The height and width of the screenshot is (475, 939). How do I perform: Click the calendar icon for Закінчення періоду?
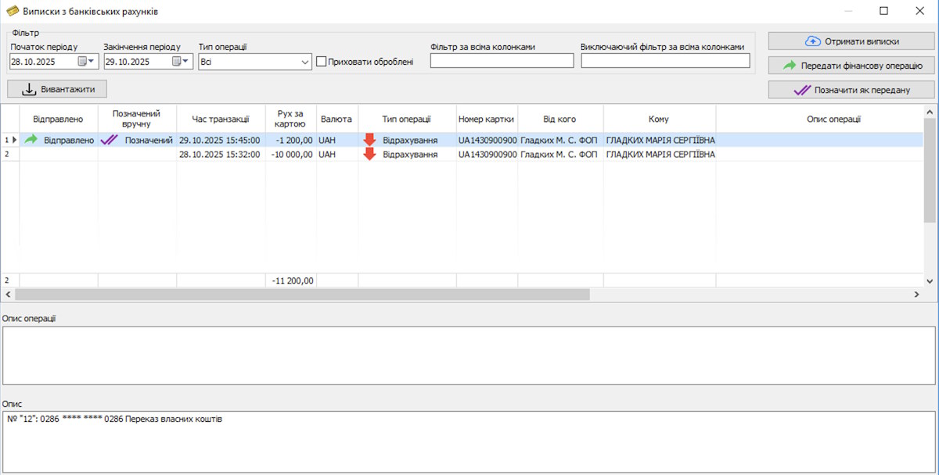click(x=177, y=62)
